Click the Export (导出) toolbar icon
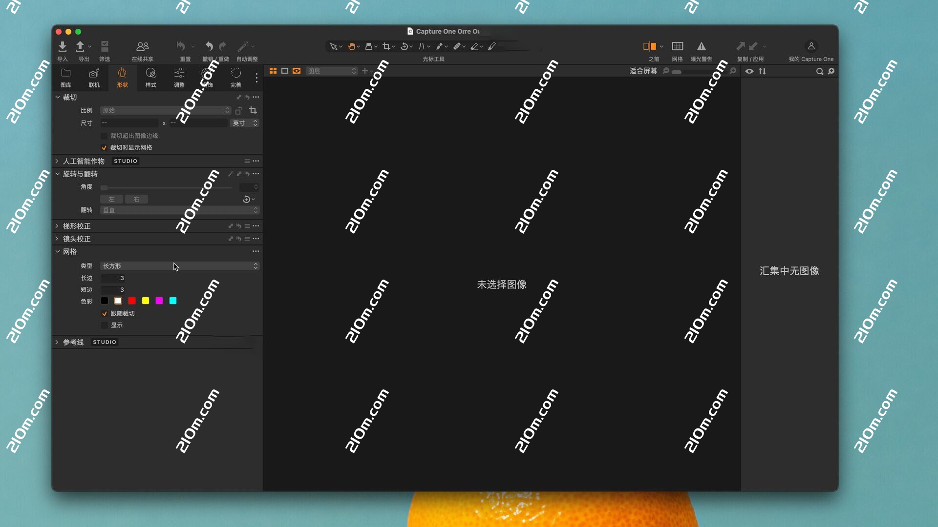938x527 pixels. pyautogui.click(x=80, y=46)
